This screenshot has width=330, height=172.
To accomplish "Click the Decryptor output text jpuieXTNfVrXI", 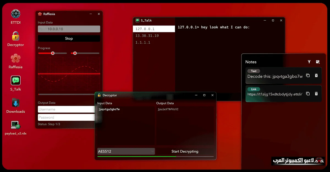I will [x=168, y=109].
